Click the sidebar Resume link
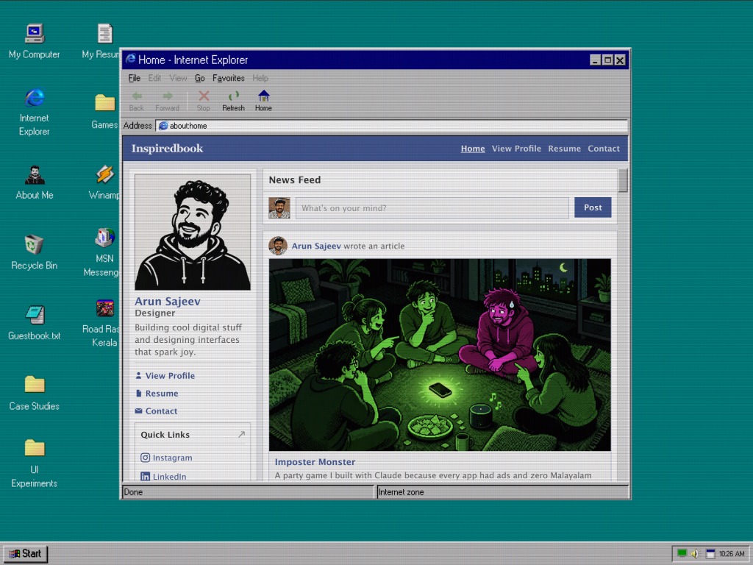Screen dimensions: 753x565 162,394
